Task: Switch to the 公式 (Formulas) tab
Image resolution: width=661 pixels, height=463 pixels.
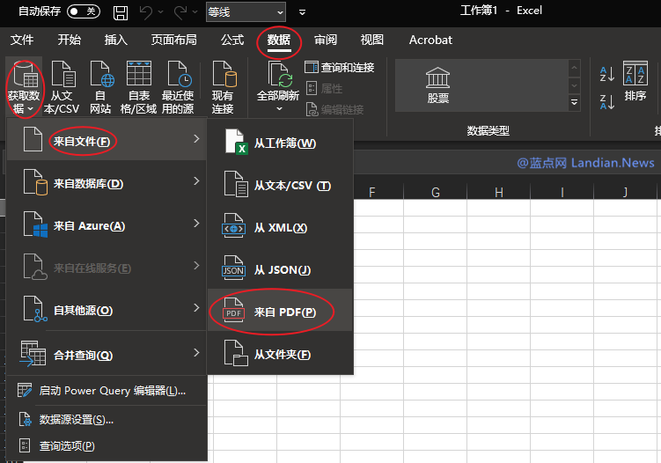Action: 232,40
